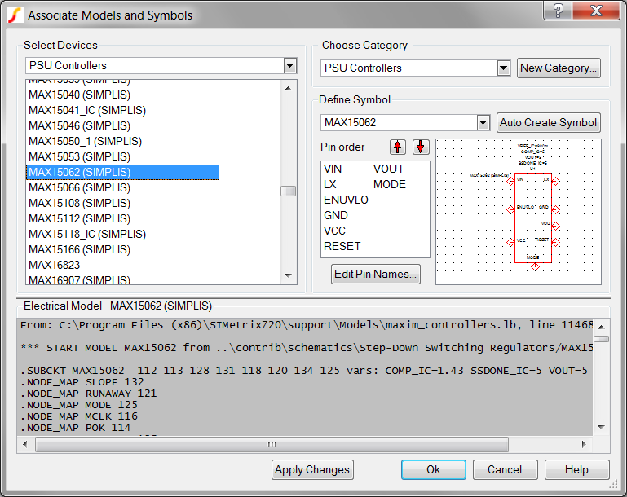Select VOUT in pin order list
Viewport: 627px width, 497px height.
[x=389, y=169]
